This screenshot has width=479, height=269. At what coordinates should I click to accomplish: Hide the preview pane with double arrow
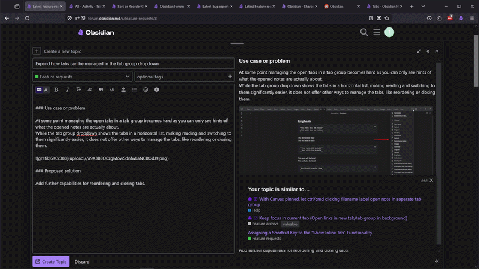[437, 261]
